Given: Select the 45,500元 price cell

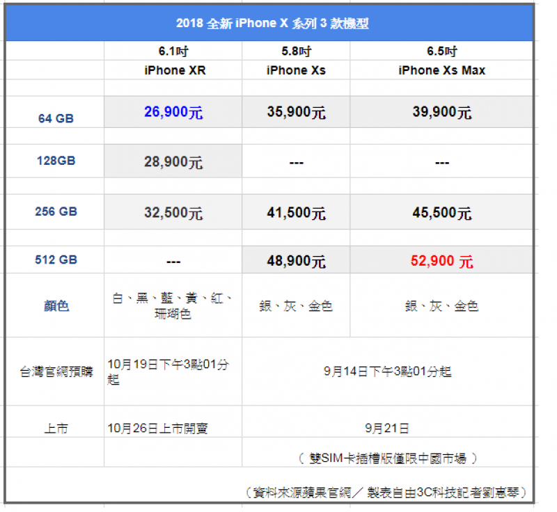Looking at the screenshot, I should (441, 213).
